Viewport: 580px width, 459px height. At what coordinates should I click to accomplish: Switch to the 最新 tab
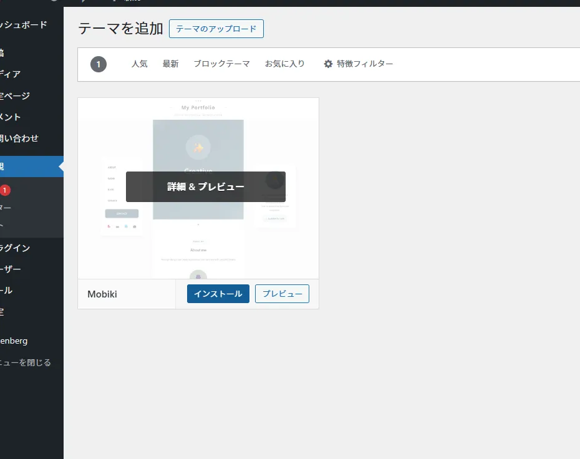click(x=170, y=64)
